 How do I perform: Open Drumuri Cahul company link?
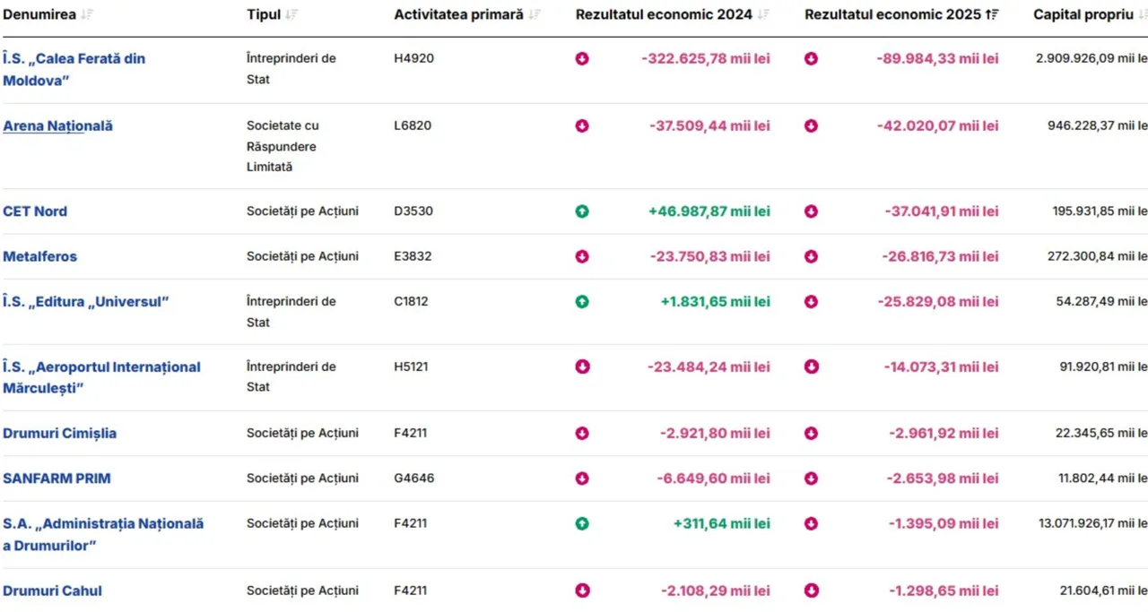pos(53,590)
